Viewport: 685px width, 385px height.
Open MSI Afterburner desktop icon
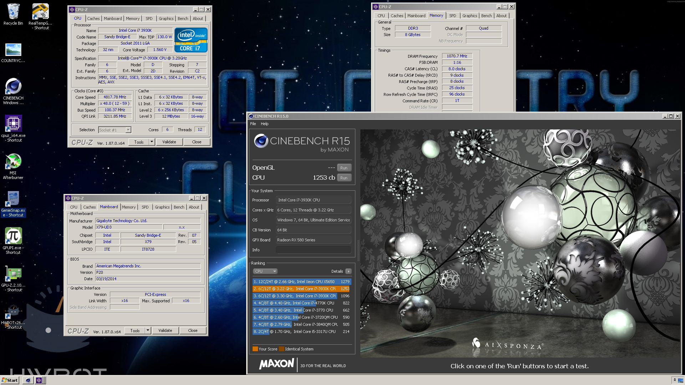[13, 166]
